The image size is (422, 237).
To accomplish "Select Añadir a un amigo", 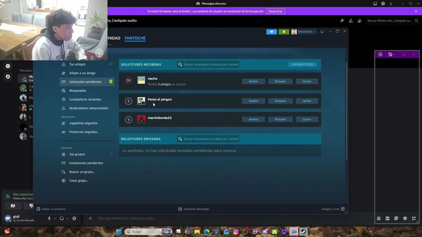I will pos(82,73).
